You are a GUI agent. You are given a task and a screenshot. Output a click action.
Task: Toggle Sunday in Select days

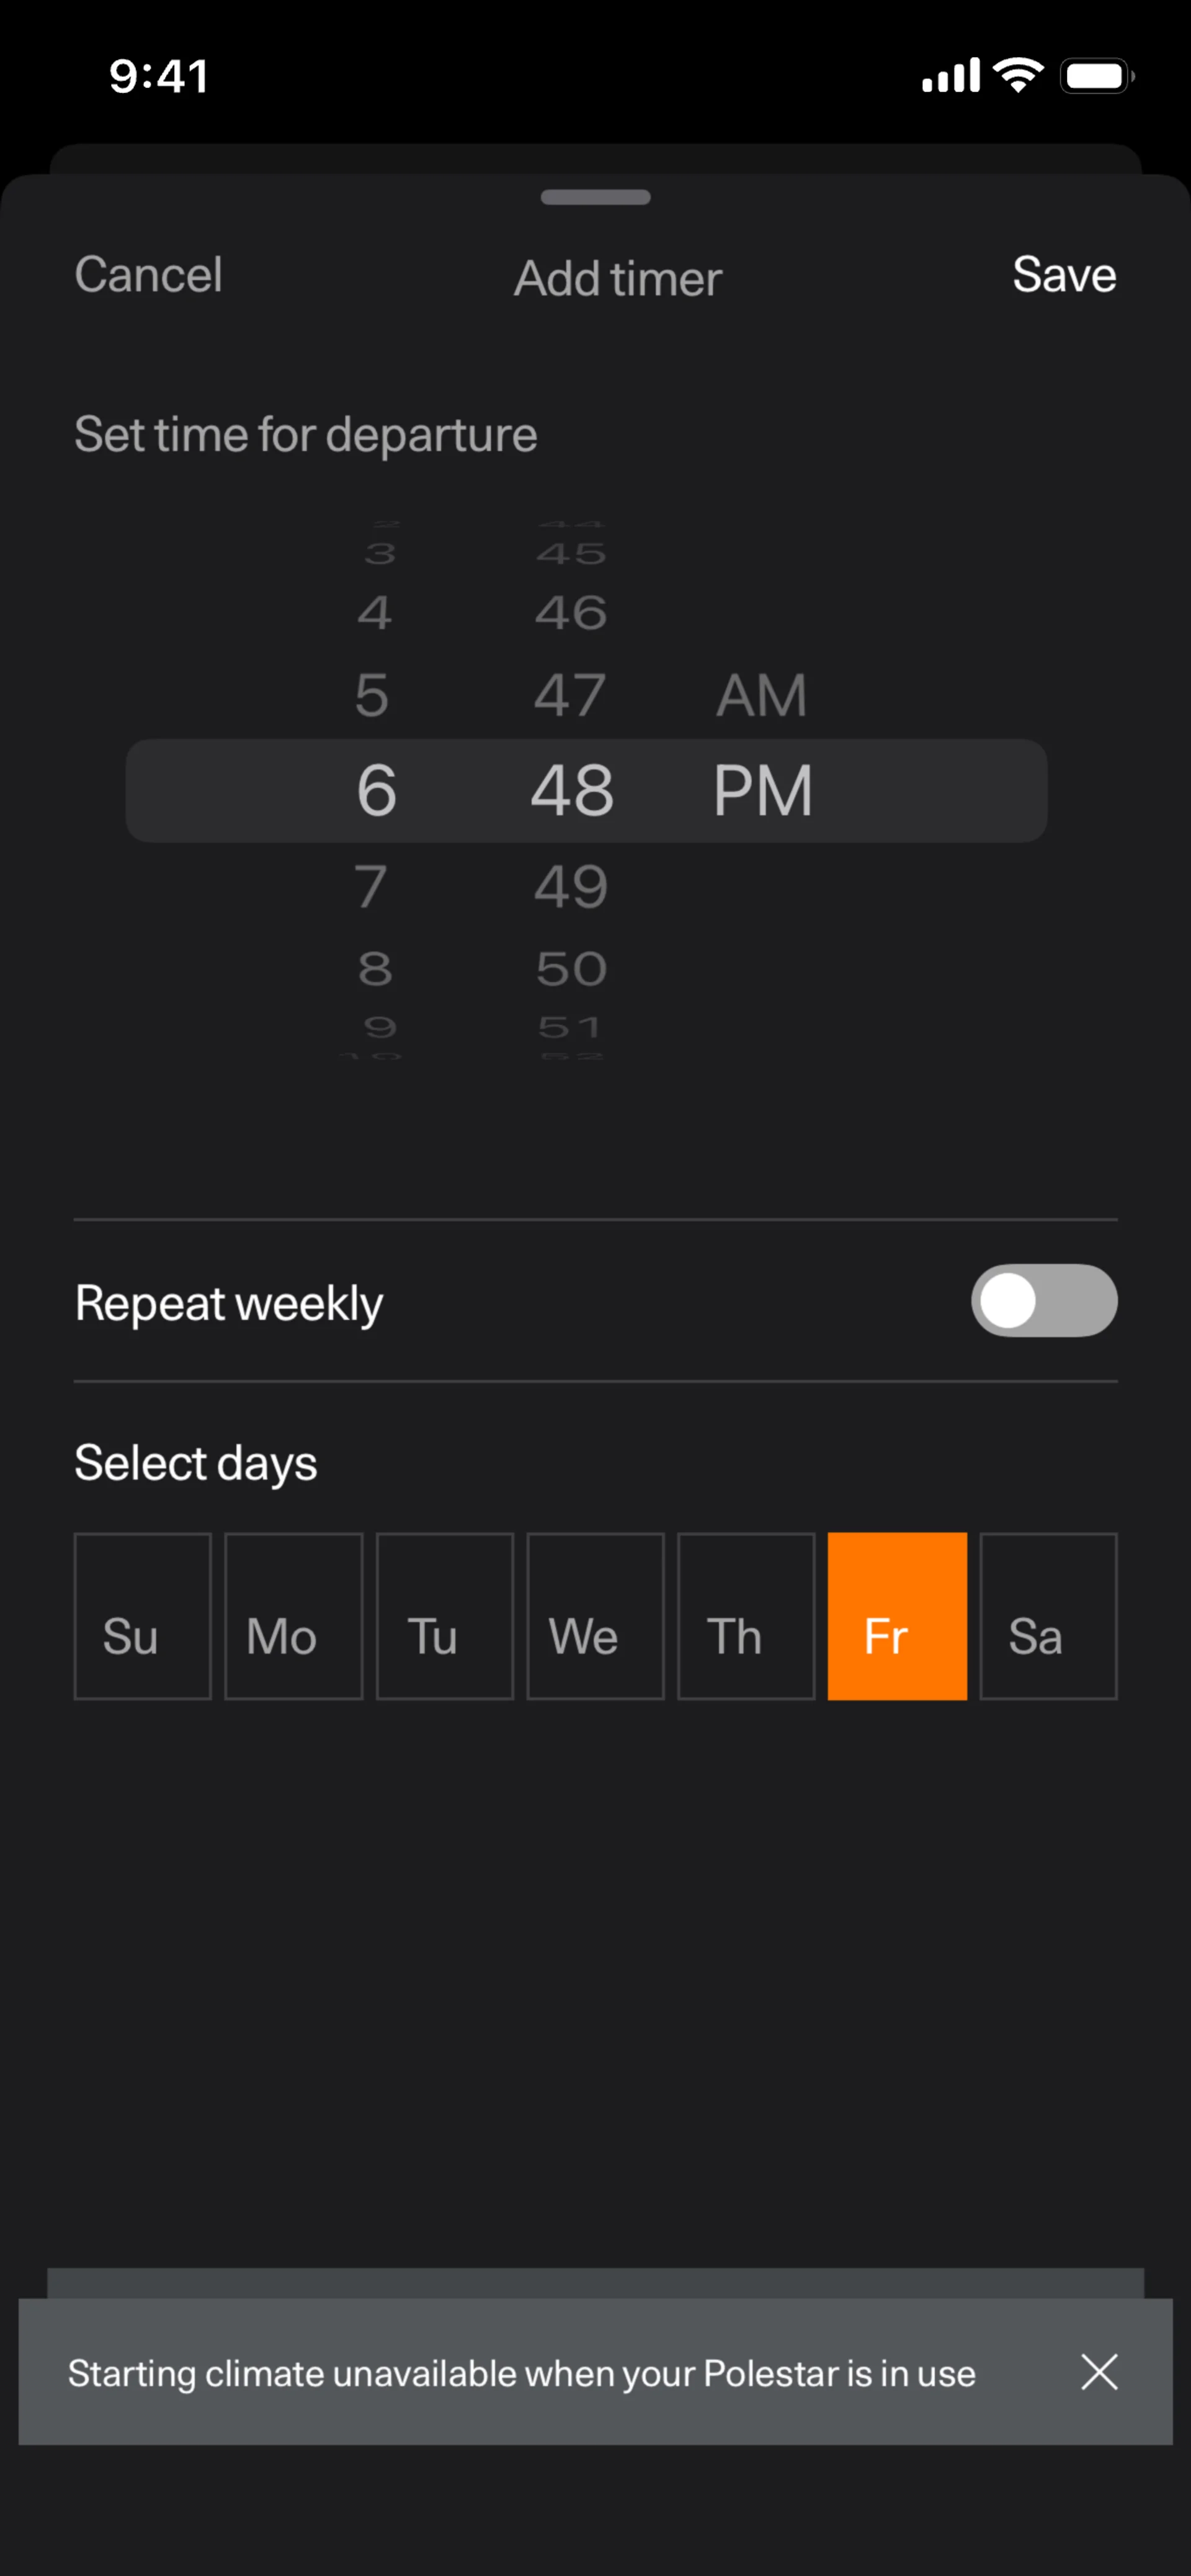tap(142, 1616)
